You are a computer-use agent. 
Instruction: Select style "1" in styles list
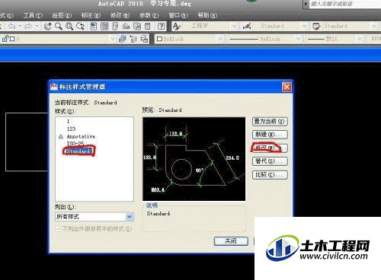pos(68,121)
